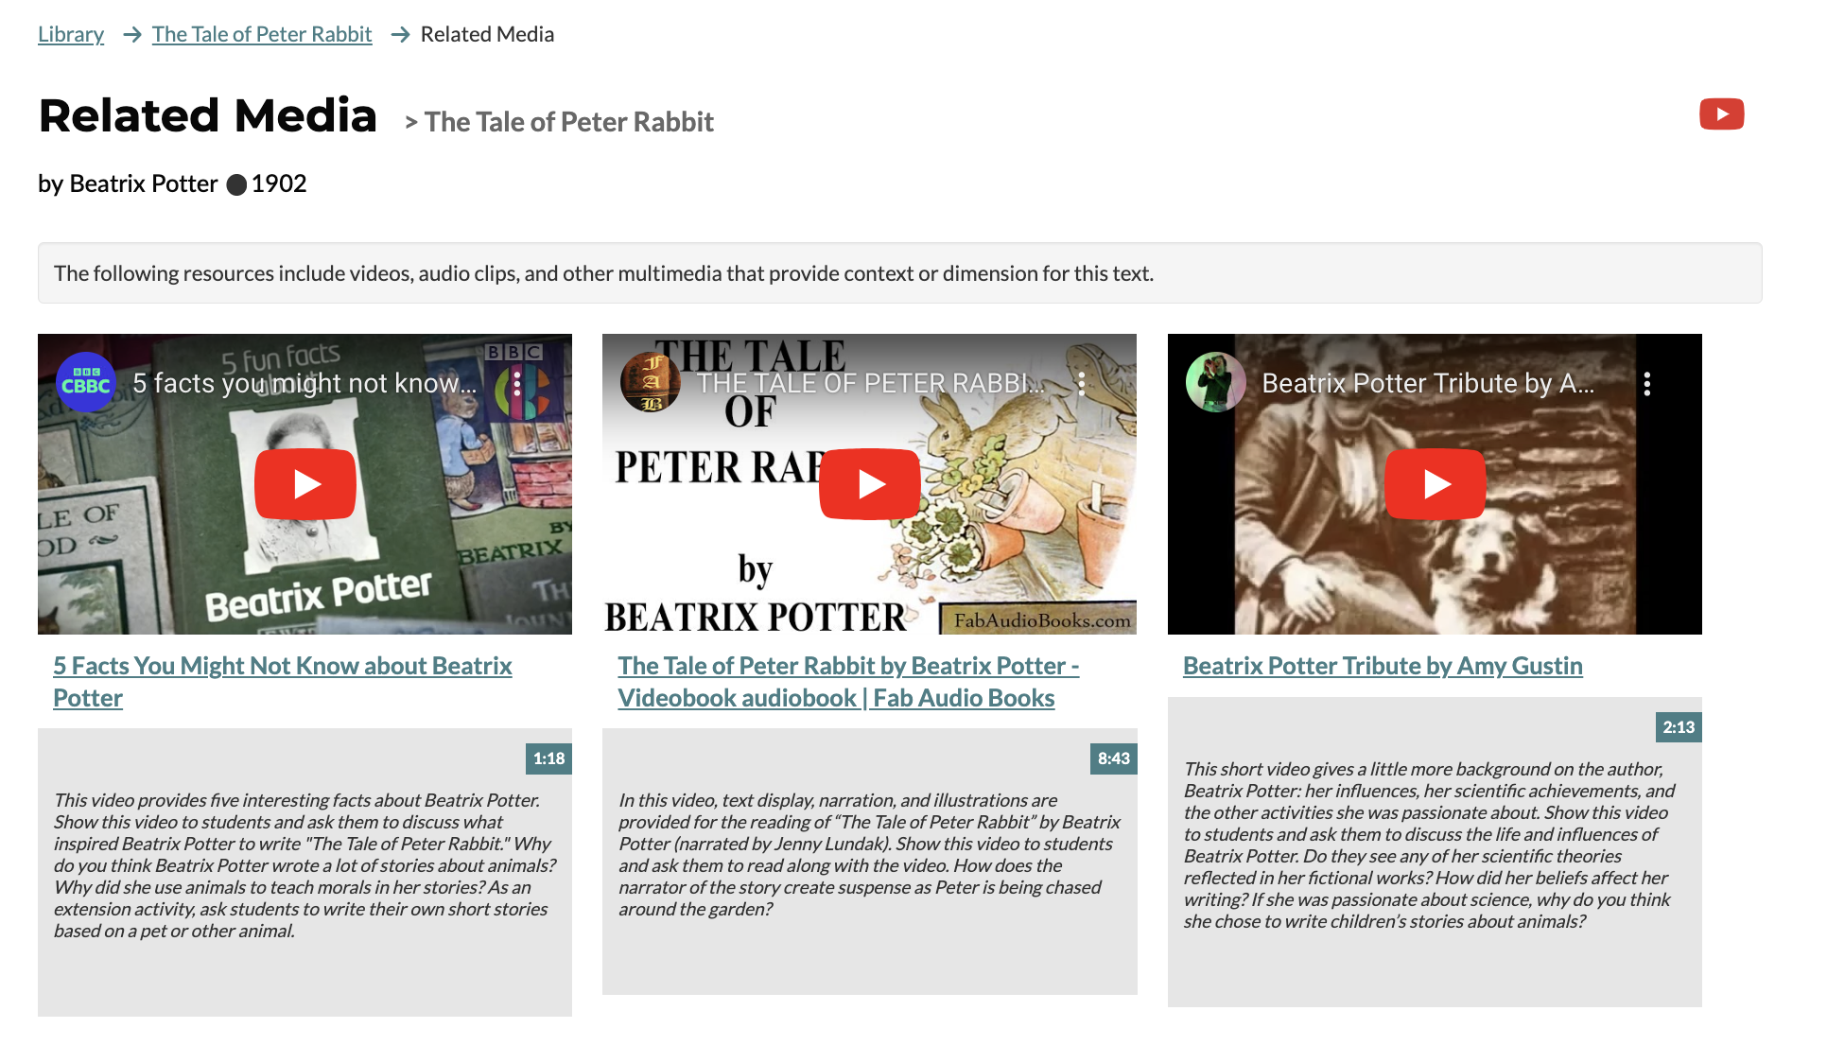Click the 8:43 duration badge

[x=1114, y=758]
